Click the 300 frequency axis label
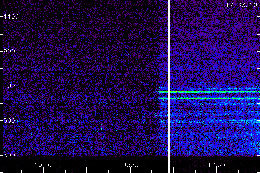Image resolution: width=260 pixels, height=173 pixels. tap(9, 155)
